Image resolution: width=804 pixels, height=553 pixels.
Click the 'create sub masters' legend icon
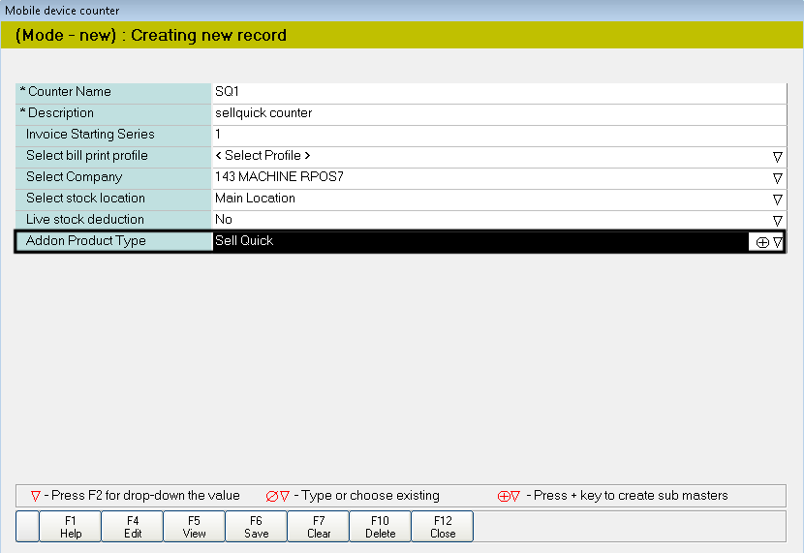509,496
